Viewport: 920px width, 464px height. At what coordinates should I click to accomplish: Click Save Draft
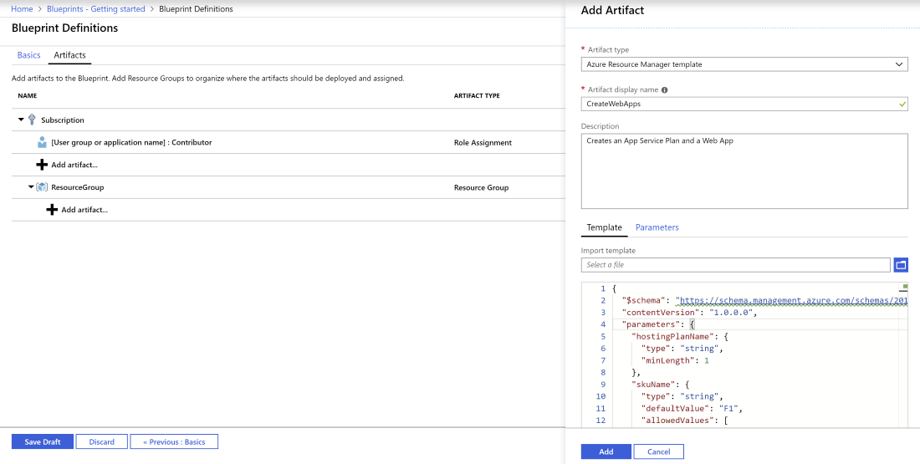42,441
